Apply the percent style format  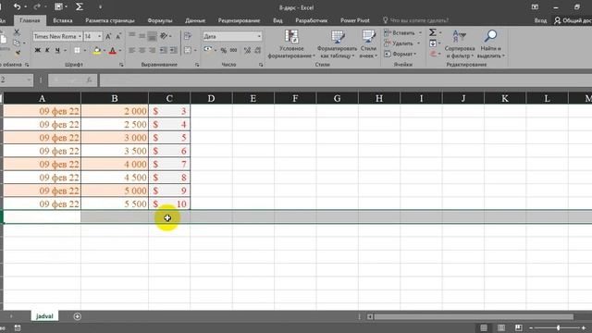224,50
